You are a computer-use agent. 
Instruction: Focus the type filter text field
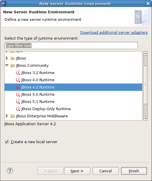tap(71, 46)
